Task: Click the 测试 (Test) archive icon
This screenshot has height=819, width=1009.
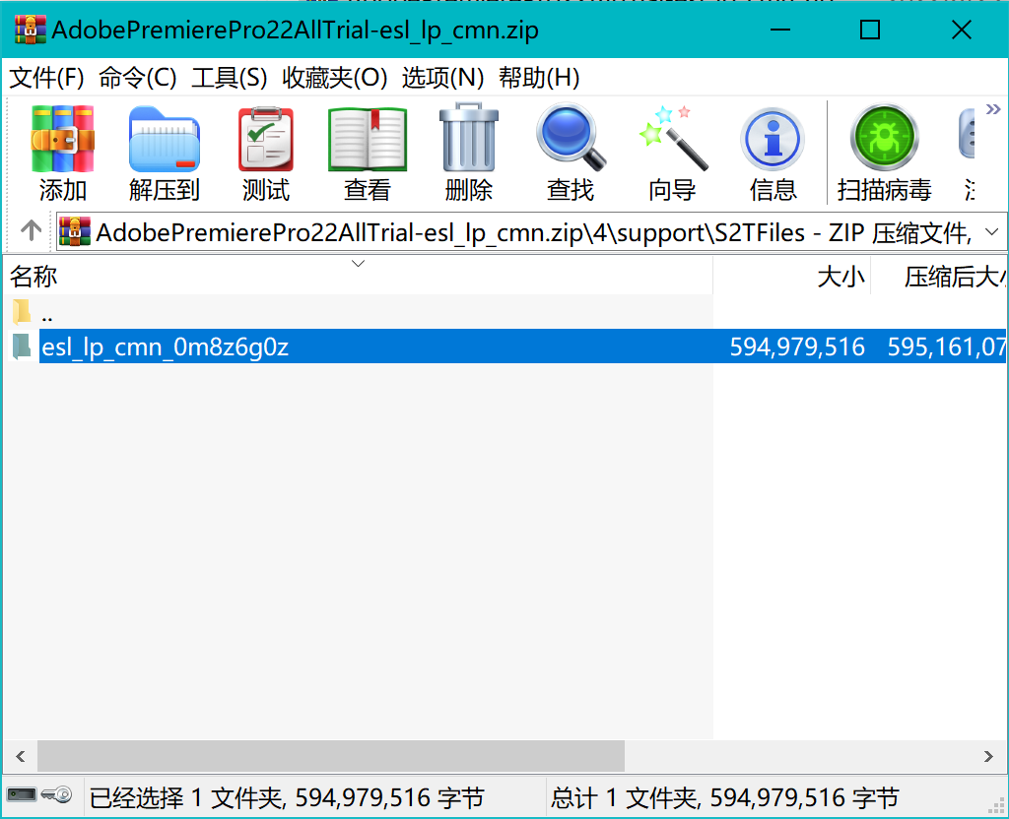Action: [265, 148]
